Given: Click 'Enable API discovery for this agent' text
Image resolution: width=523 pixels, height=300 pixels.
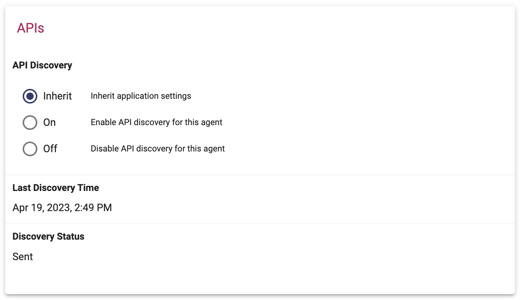Looking at the screenshot, I should 157,122.
